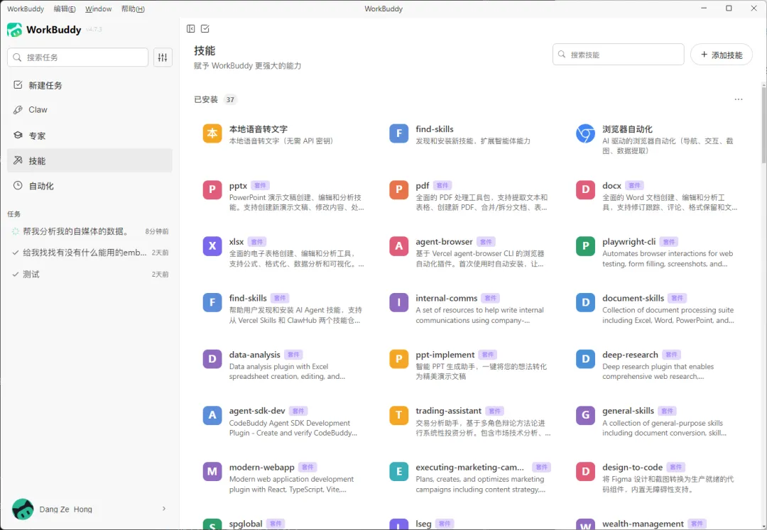Go to 新建任务 in sidebar
Viewport: 767px width, 530px height.
click(89, 85)
